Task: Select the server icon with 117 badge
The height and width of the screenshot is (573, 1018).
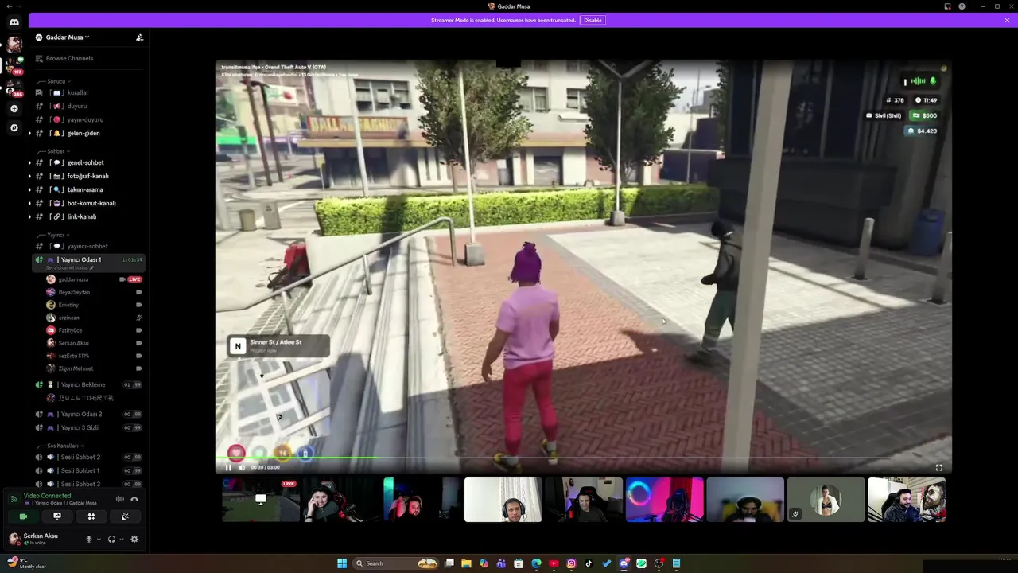Action: tap(14, 64)
